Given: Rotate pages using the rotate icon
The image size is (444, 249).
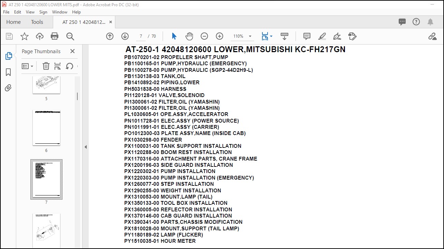Looking at the screenshot, I should point(69,66).
